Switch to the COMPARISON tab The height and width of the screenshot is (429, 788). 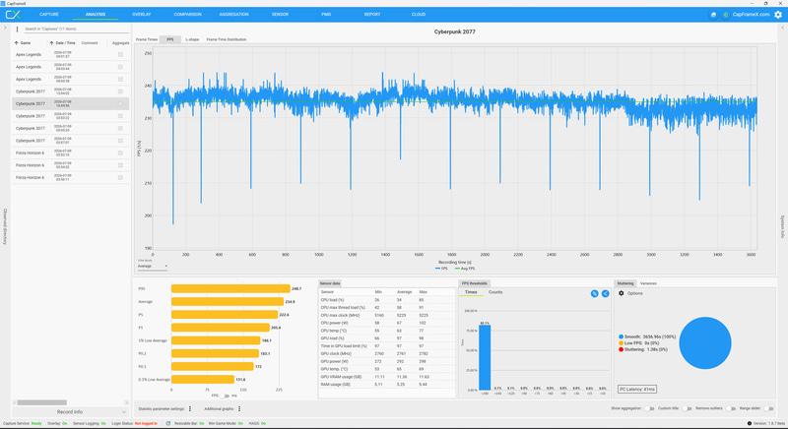187,15
